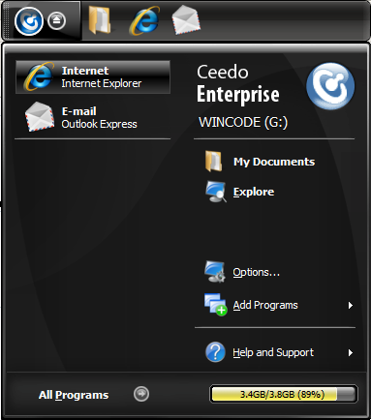Click the large Ceedo Enterprise logo
Image resolution: width=371 pixels, height=420 pixels.
click(330, 86)
